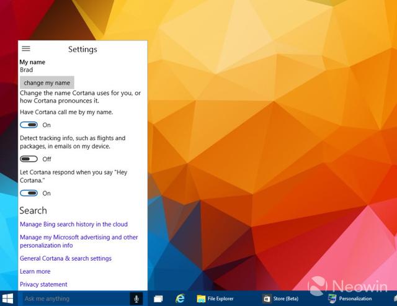This screenshot has width=397, height=306.
Task: Enable the detect tracking info switch
Action: [29, 159]
